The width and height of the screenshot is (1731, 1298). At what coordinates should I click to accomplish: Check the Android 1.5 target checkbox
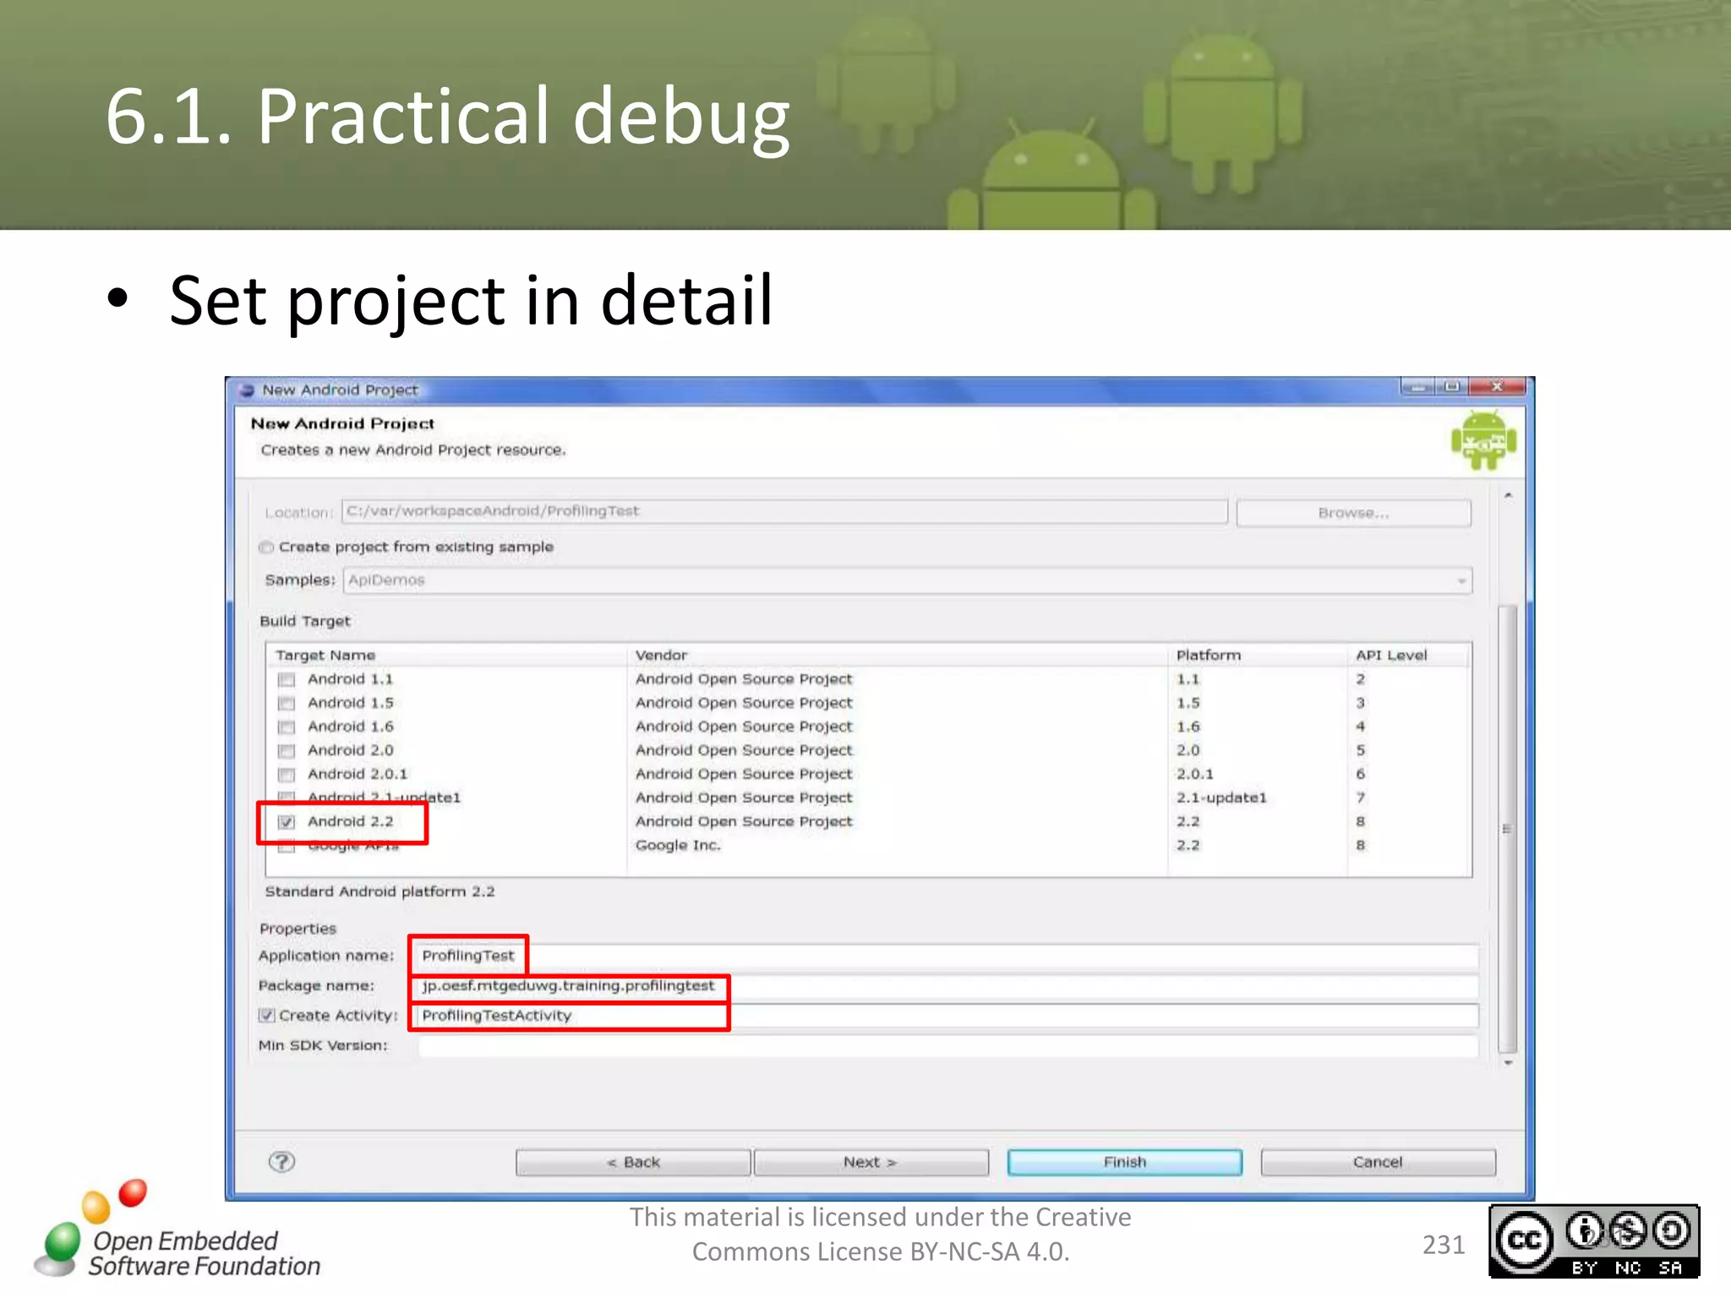(287, 703)
